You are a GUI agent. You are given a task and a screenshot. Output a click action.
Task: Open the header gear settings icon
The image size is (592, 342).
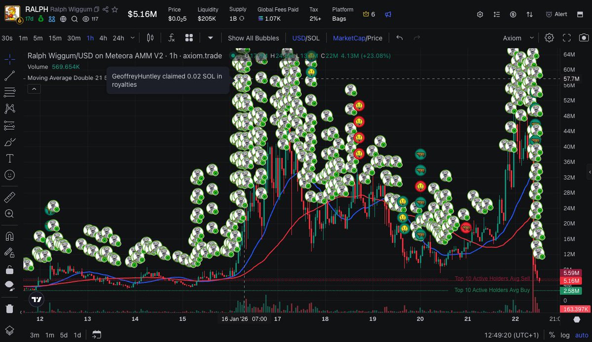(480, 14)
